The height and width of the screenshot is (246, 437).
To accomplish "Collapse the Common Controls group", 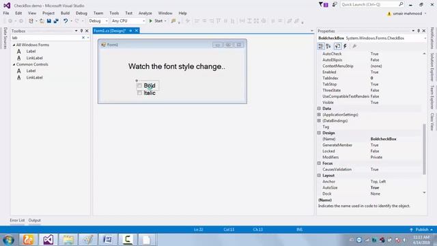I will click(14, 64).
